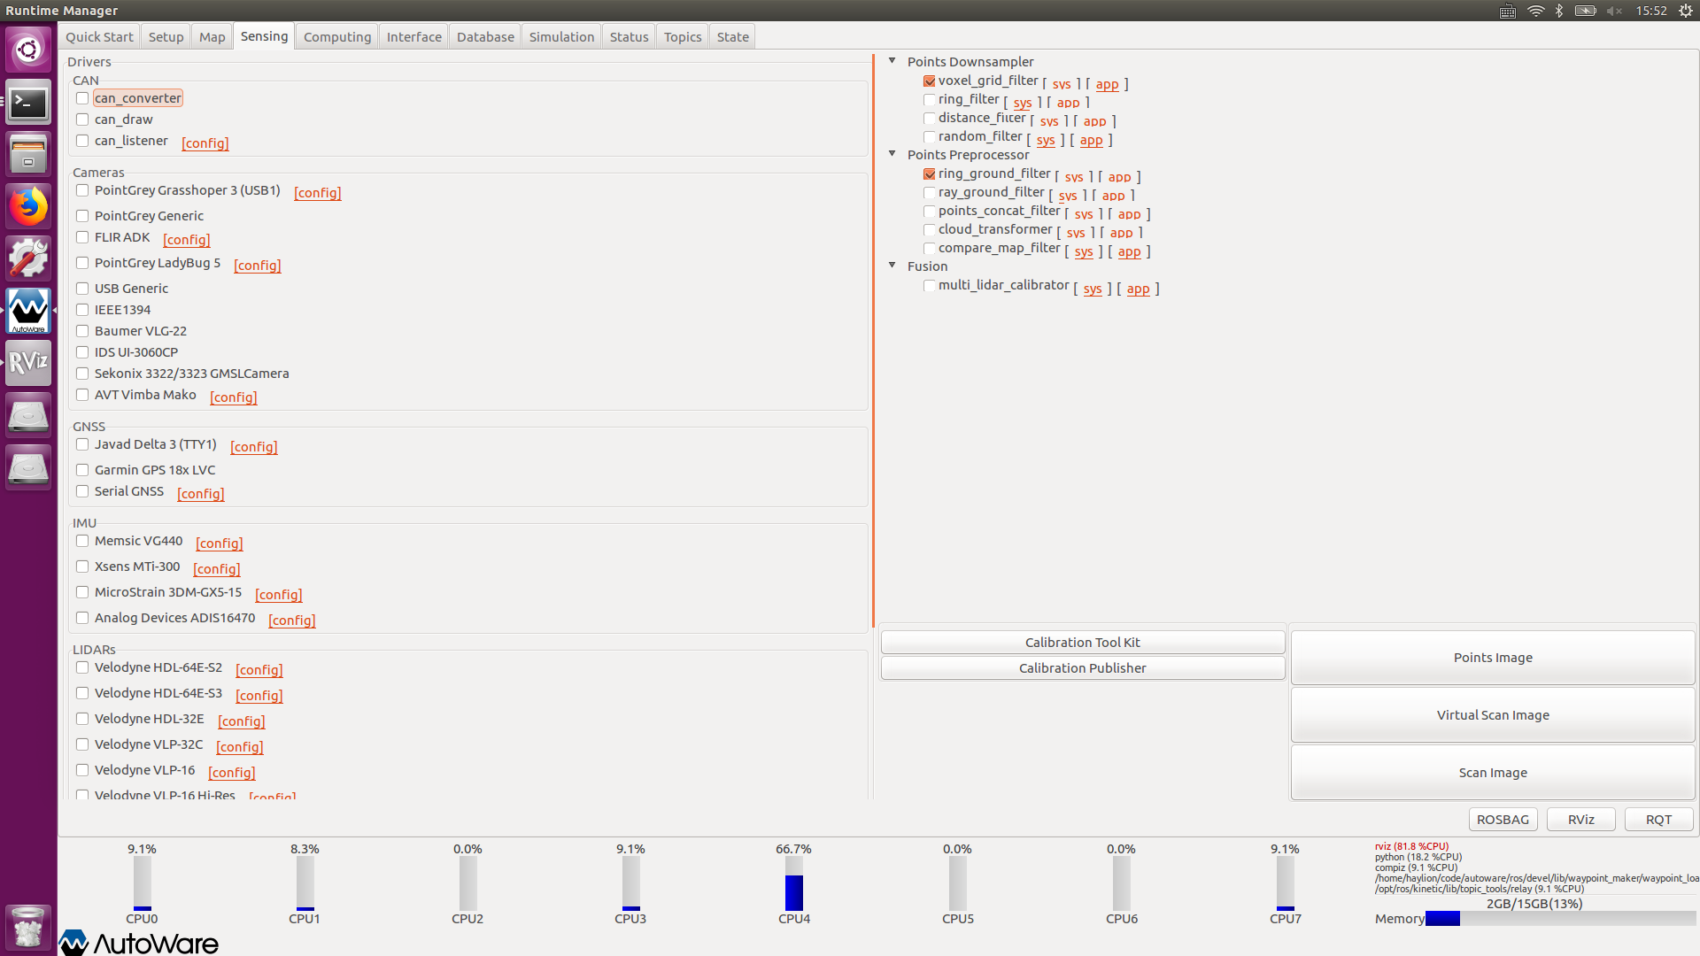Viewport: 1700px width, 956px height.
Task: Collapse the Points Downsampler tree section
Action: [x=892, y=61]
